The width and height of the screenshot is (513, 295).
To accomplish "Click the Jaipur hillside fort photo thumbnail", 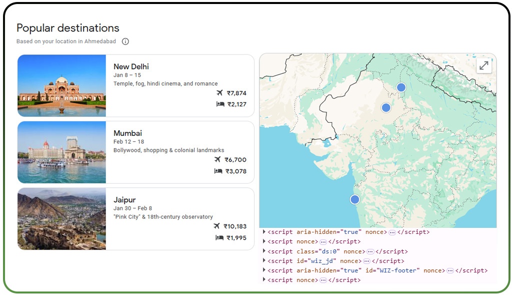I will pos(61,219).
